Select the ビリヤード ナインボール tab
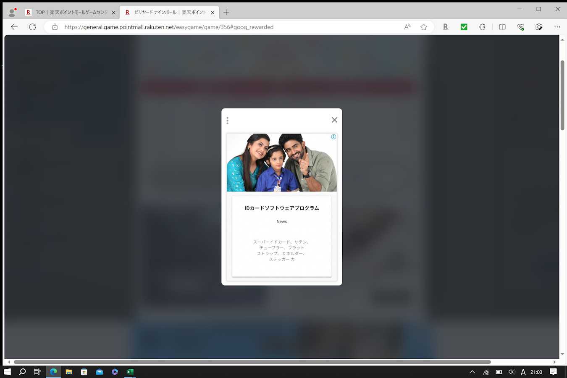This screenshot has width=567, height=378. 169,13
